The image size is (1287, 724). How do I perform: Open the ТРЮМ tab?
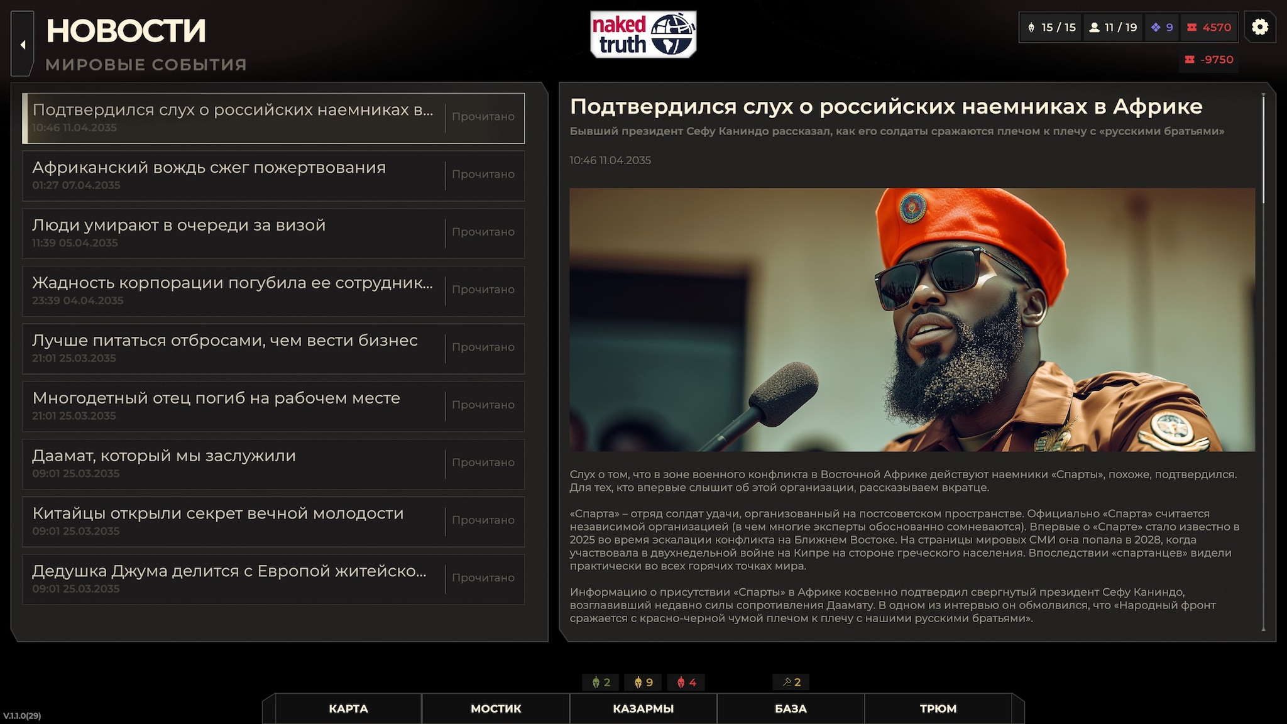938,709
